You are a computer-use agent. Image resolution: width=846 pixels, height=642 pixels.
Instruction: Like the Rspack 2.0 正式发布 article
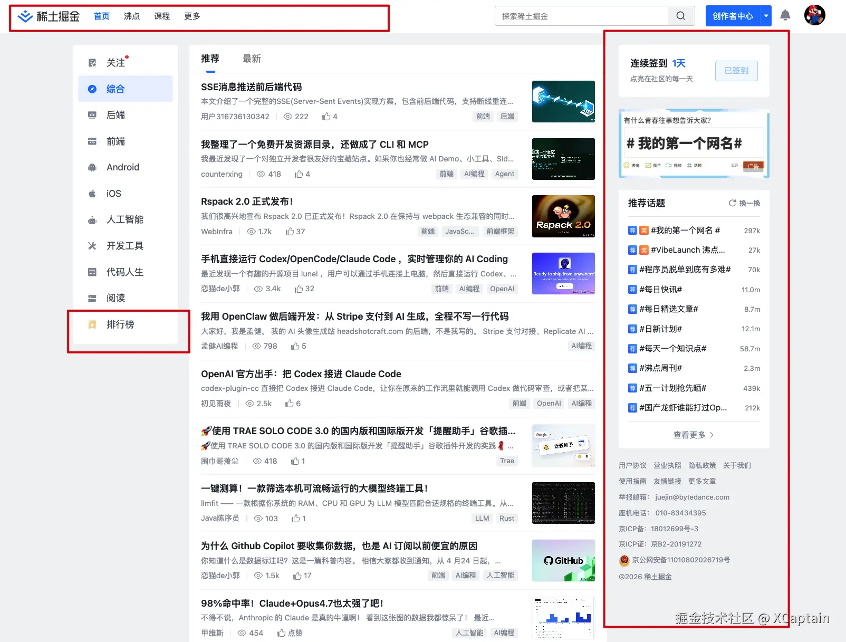(290, 231)
